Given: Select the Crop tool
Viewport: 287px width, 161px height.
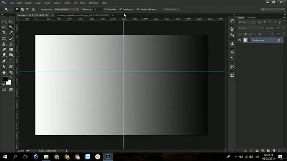Looking at the screenshot, I should (4, 33).
